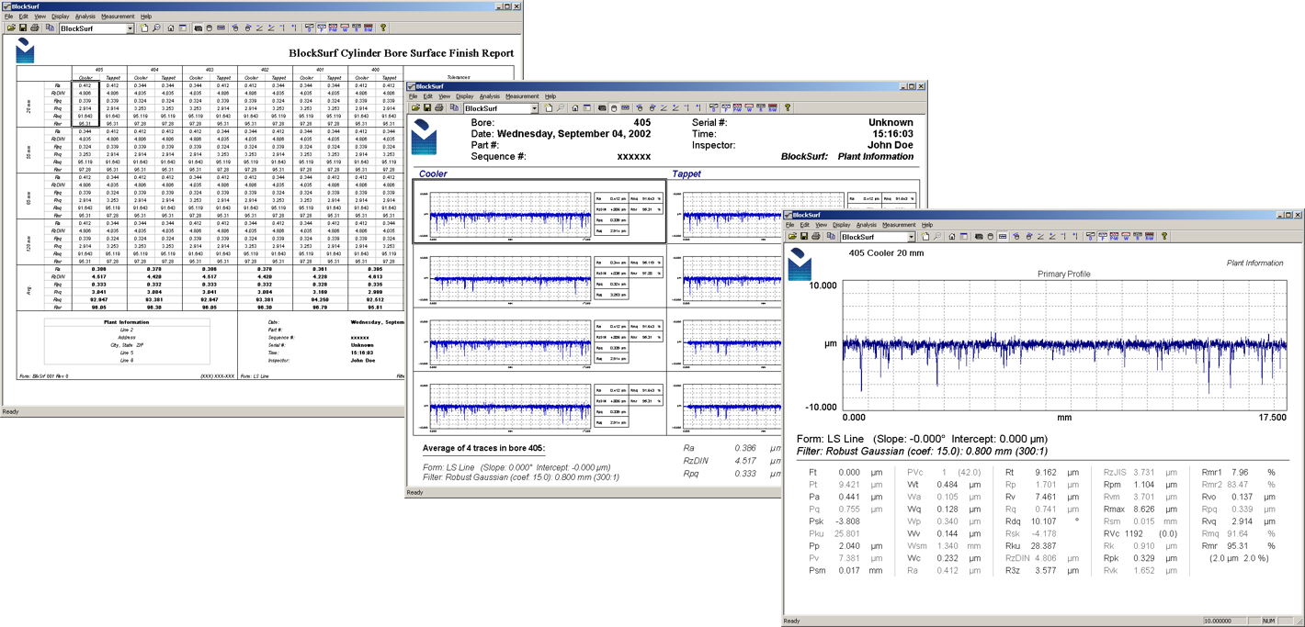Screen dimensions: 1305x627
Task: Expand BlockSurf combo box in Primary Profile window
Action: 911,237
